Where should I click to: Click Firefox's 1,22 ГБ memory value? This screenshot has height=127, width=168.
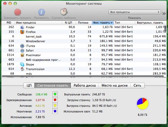coord(108,32)
